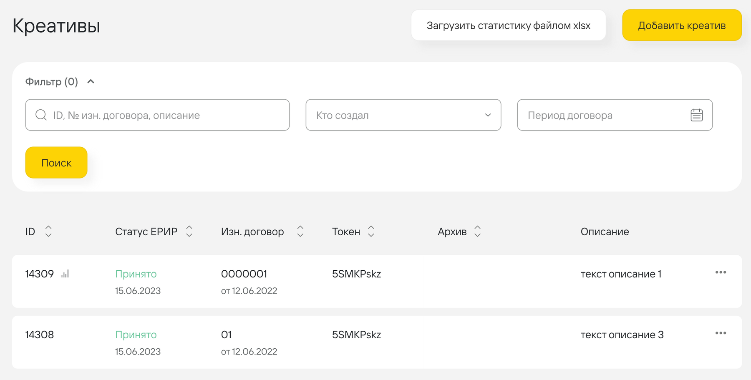Collapse the Фильтр (0) section chevron
The image size is (751, 380).
(91, 81)
